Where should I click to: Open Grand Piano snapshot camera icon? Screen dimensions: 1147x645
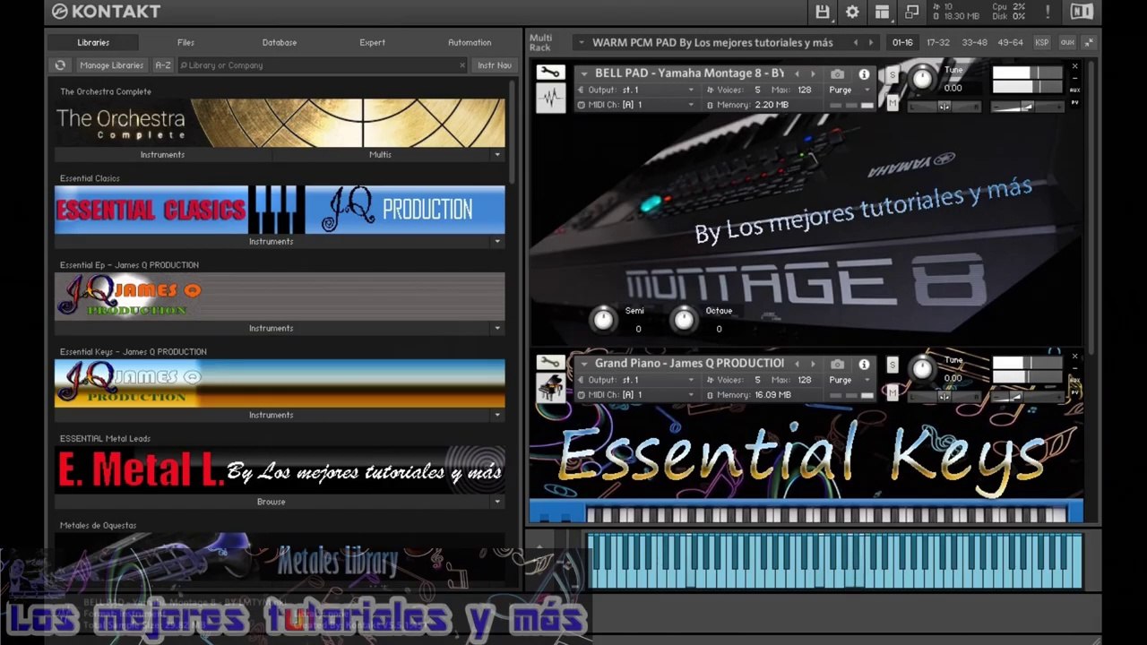pyautogui.click(x=837, y=364)
